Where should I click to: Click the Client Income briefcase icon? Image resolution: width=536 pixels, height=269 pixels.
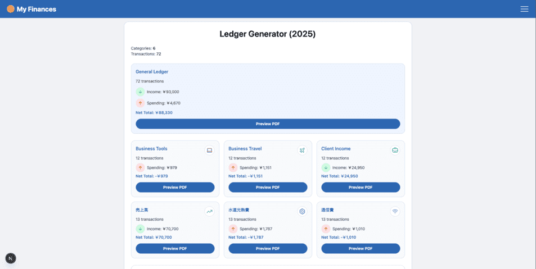coord(395,151)
